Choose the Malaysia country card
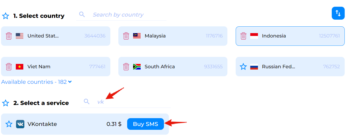Image resolution: width=346 pixels, height=136 pixels. [x=173, y=36]
